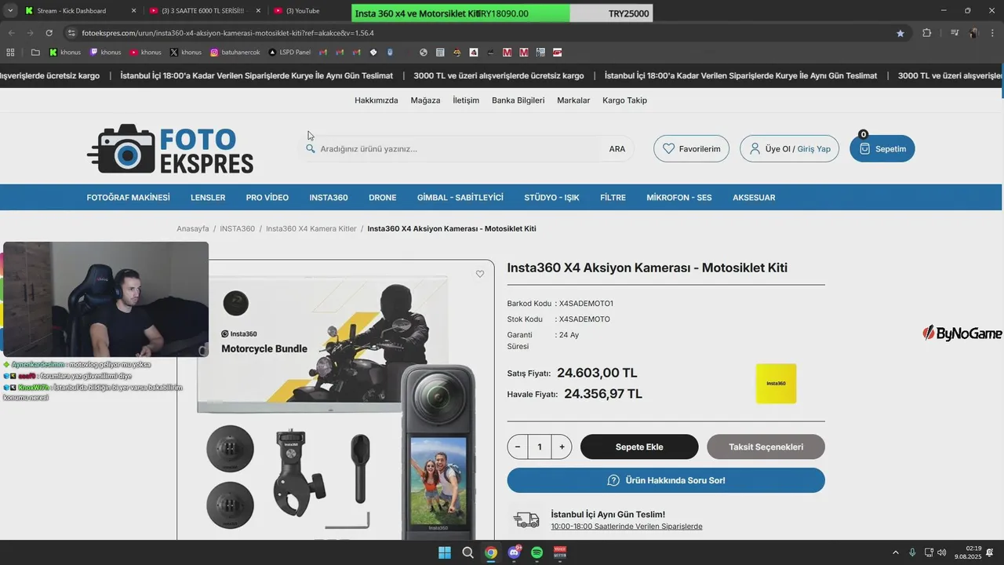
Task: Open the STÜDYO - IŞIK category menu
Action: tap(551, 198)
